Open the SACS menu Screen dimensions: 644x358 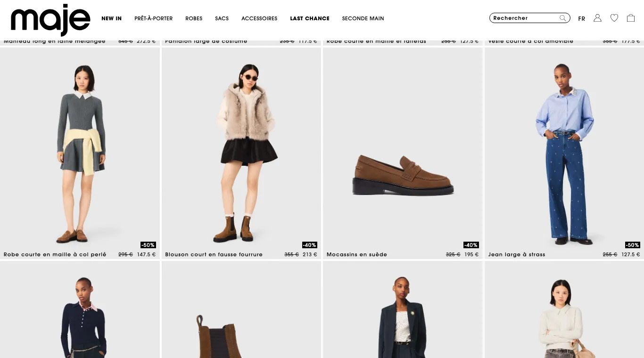222,18
